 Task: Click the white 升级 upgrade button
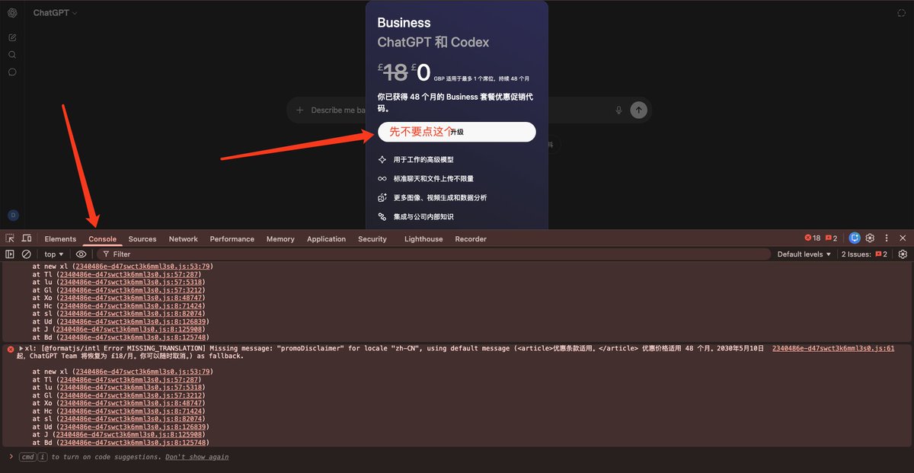pos(456,132)
